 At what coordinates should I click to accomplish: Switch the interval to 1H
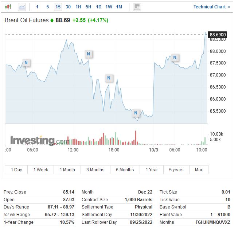pos(78,7)
